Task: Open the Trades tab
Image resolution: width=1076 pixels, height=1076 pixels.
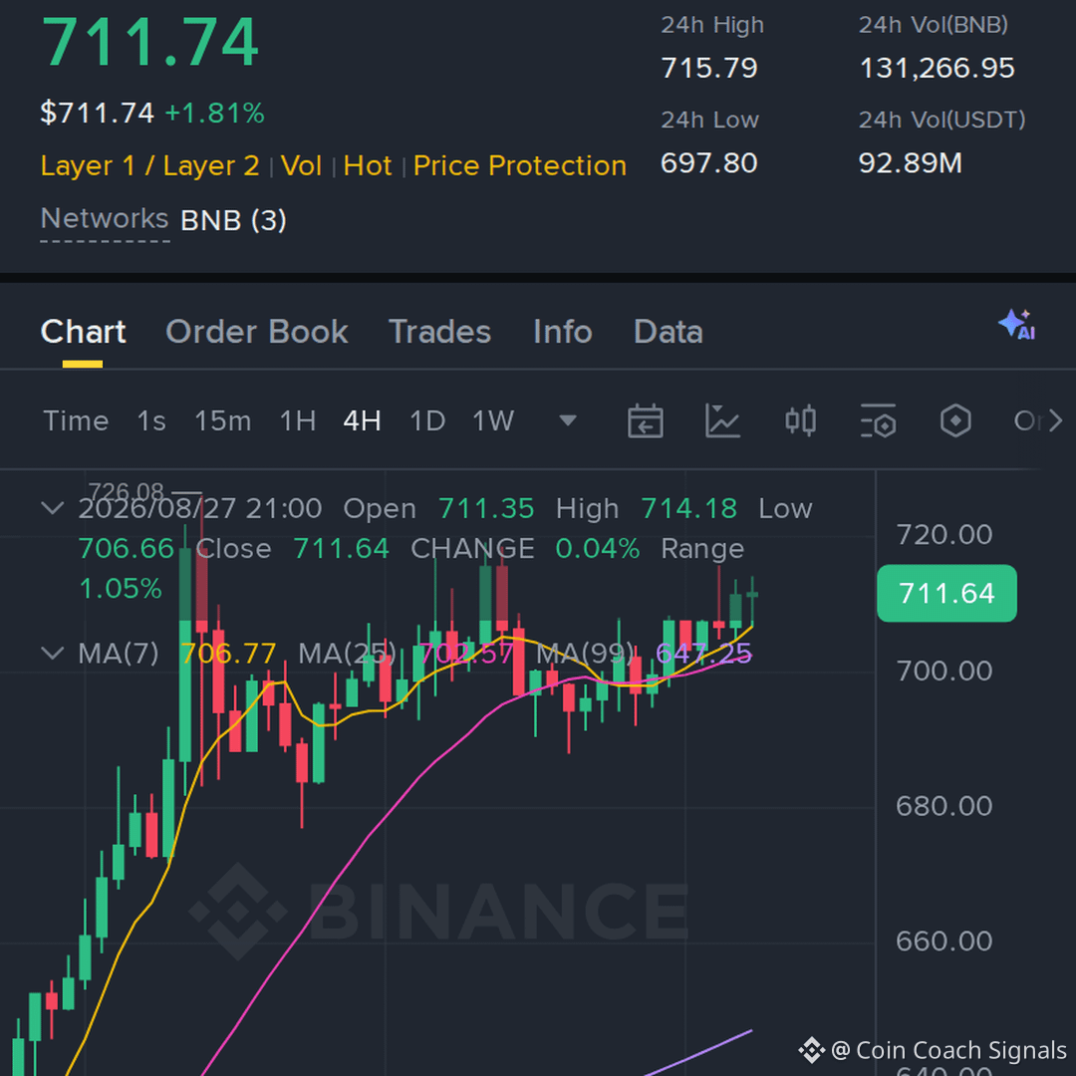Action: click(440, 332)
